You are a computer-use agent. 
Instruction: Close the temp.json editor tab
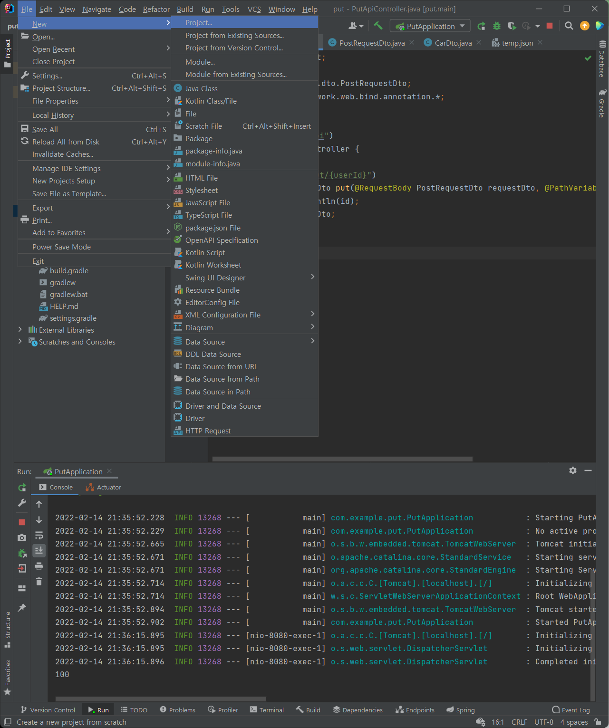tap(540, 43)
